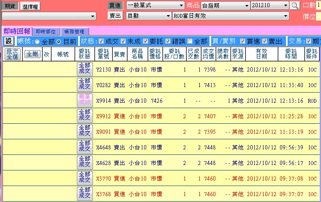Click the 委託單號 column header
Screen dimensions: 321x202
point(103,54)
